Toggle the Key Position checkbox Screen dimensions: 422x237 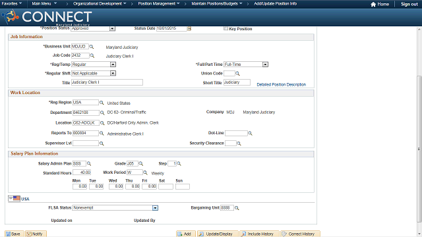click(x=226, y=28)
